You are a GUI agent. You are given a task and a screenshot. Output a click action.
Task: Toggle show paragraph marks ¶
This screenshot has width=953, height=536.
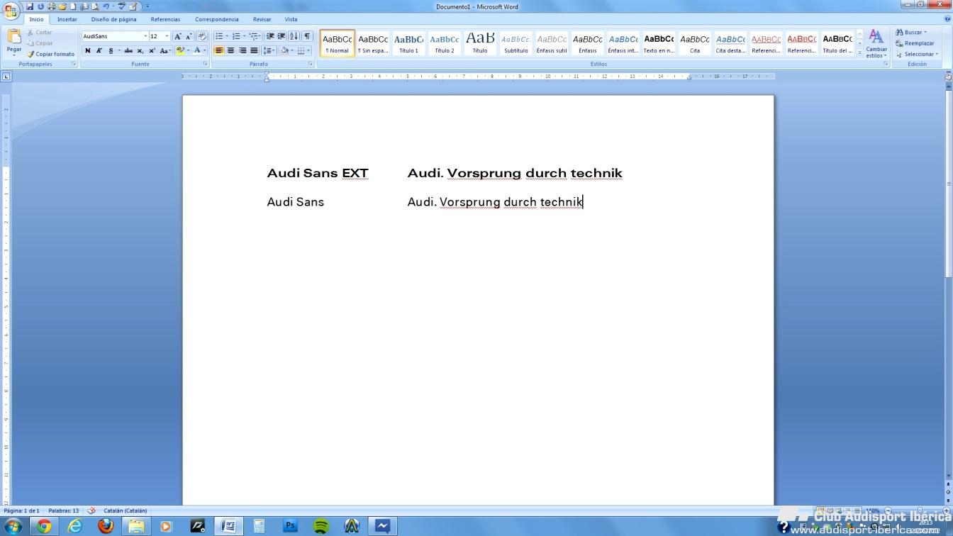307,36
